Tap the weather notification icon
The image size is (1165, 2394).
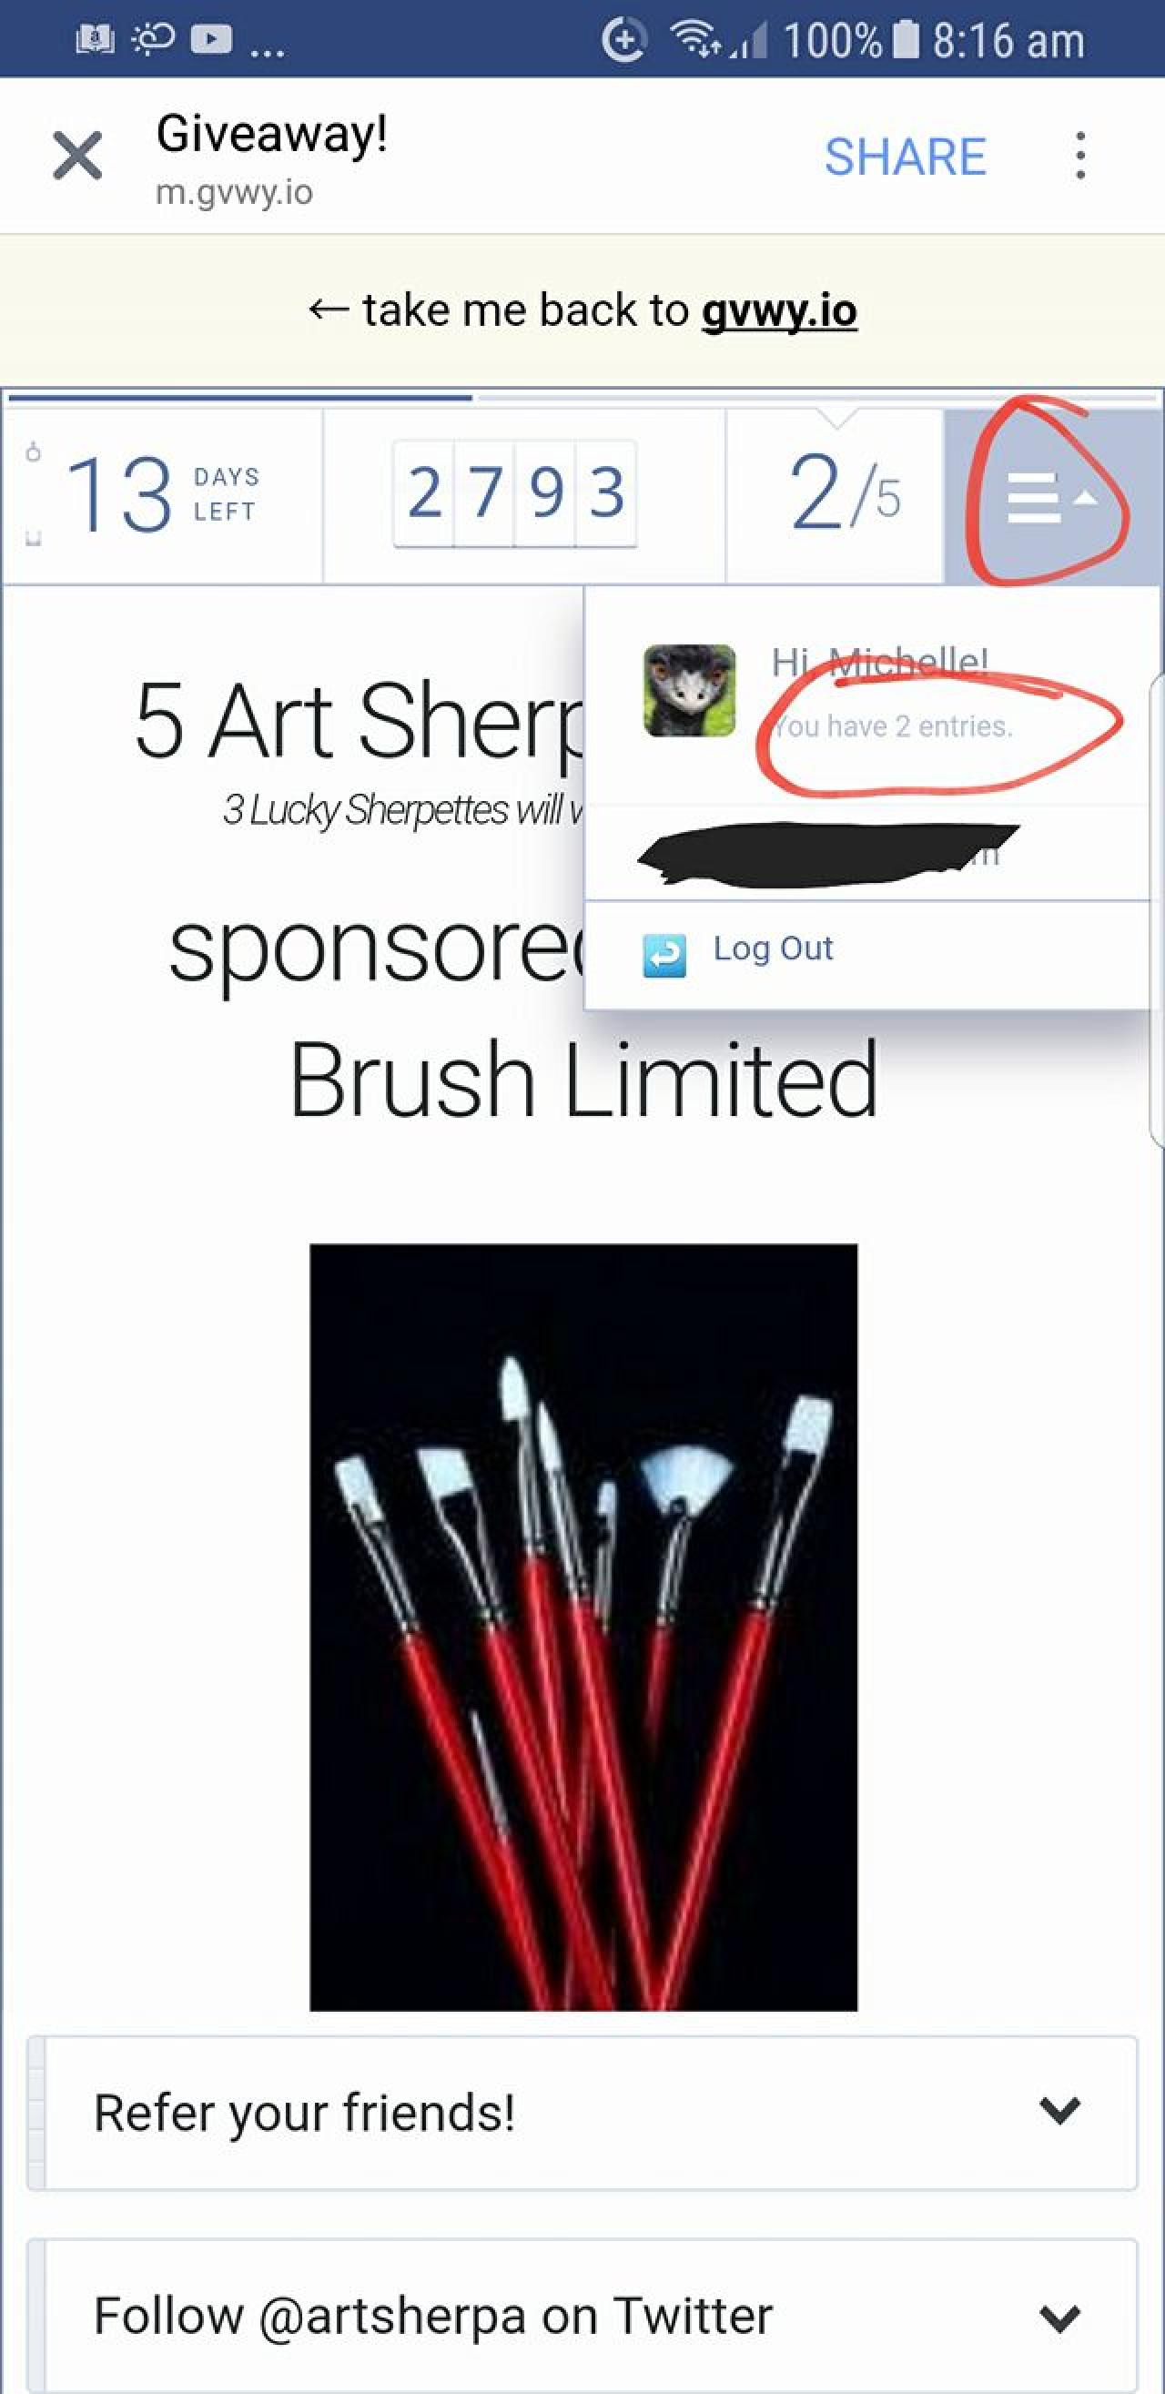click(153, 39)
